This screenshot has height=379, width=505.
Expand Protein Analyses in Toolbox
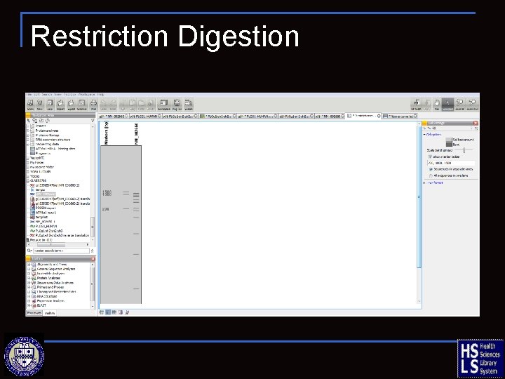coord(29,278)
